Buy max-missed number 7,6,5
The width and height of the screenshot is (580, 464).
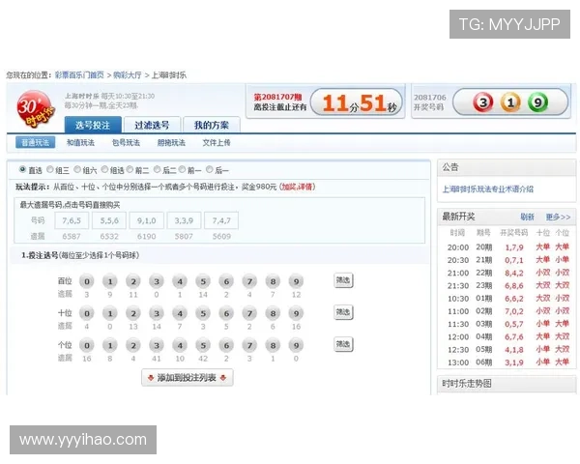coord(72,221)
